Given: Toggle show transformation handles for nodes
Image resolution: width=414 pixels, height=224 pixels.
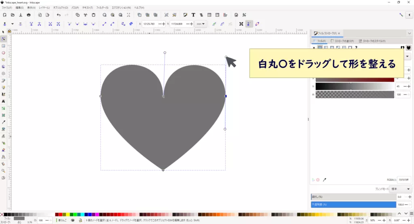Looking at the screenshot, I should [241, 24].
